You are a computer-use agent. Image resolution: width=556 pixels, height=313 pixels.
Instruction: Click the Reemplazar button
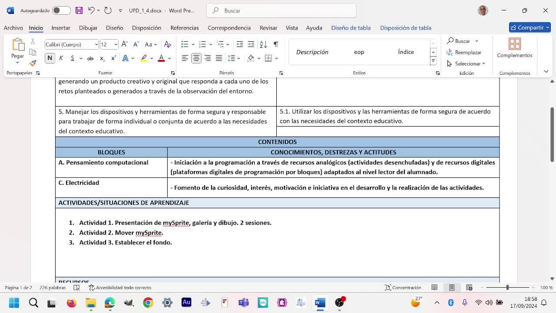pos(464,52)
